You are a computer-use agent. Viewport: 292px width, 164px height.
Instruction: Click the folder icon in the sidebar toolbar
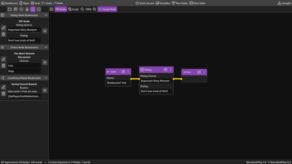click(10, 9)
